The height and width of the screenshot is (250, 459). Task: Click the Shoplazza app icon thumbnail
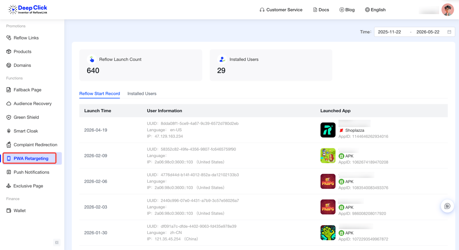328,130
